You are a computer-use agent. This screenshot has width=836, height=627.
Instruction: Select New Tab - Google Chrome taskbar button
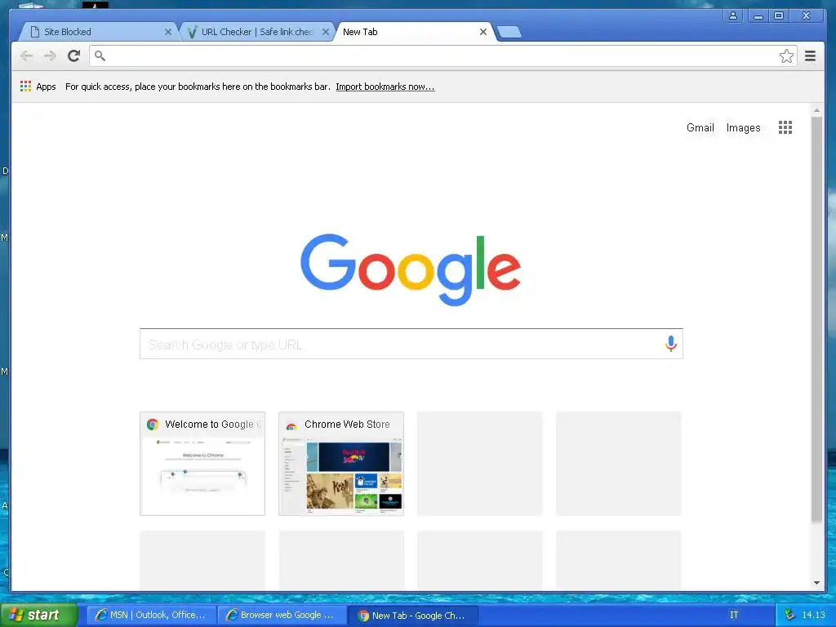click(412, 616)
